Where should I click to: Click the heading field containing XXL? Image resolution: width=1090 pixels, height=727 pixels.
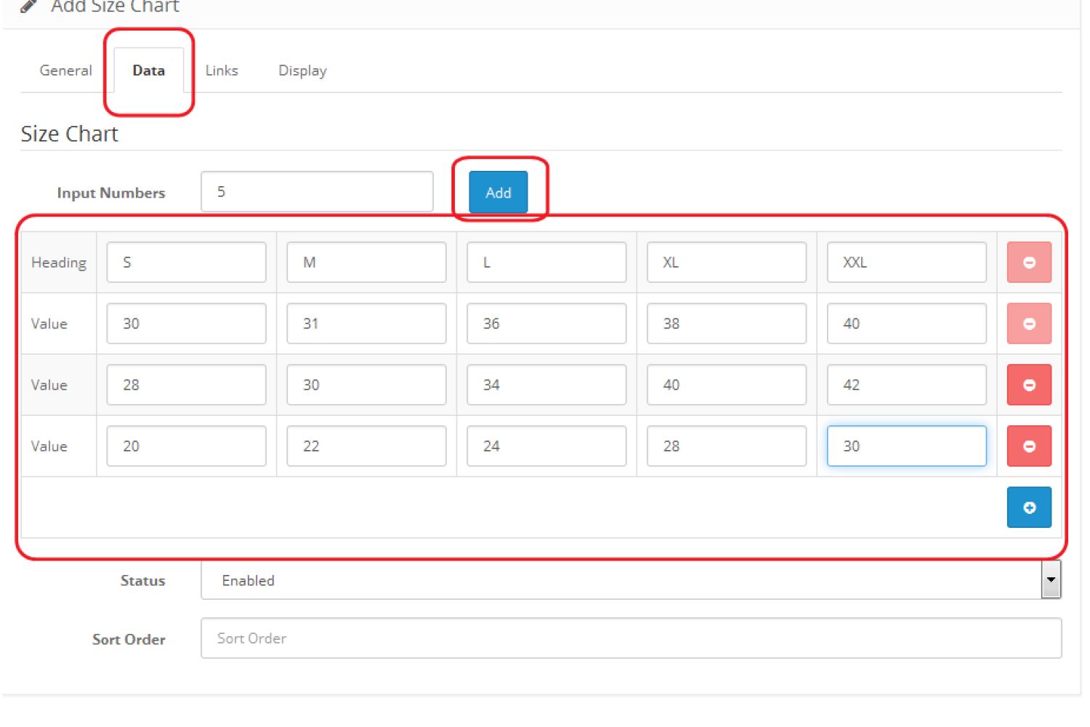(x=906, y=262)
